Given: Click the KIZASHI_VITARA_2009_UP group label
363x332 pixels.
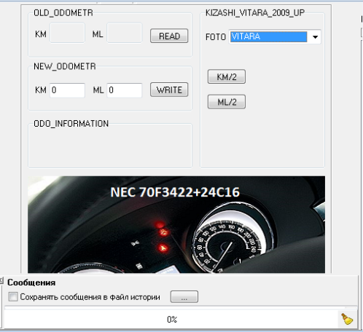Looking at the screenshot, I should tap(255, 12).
